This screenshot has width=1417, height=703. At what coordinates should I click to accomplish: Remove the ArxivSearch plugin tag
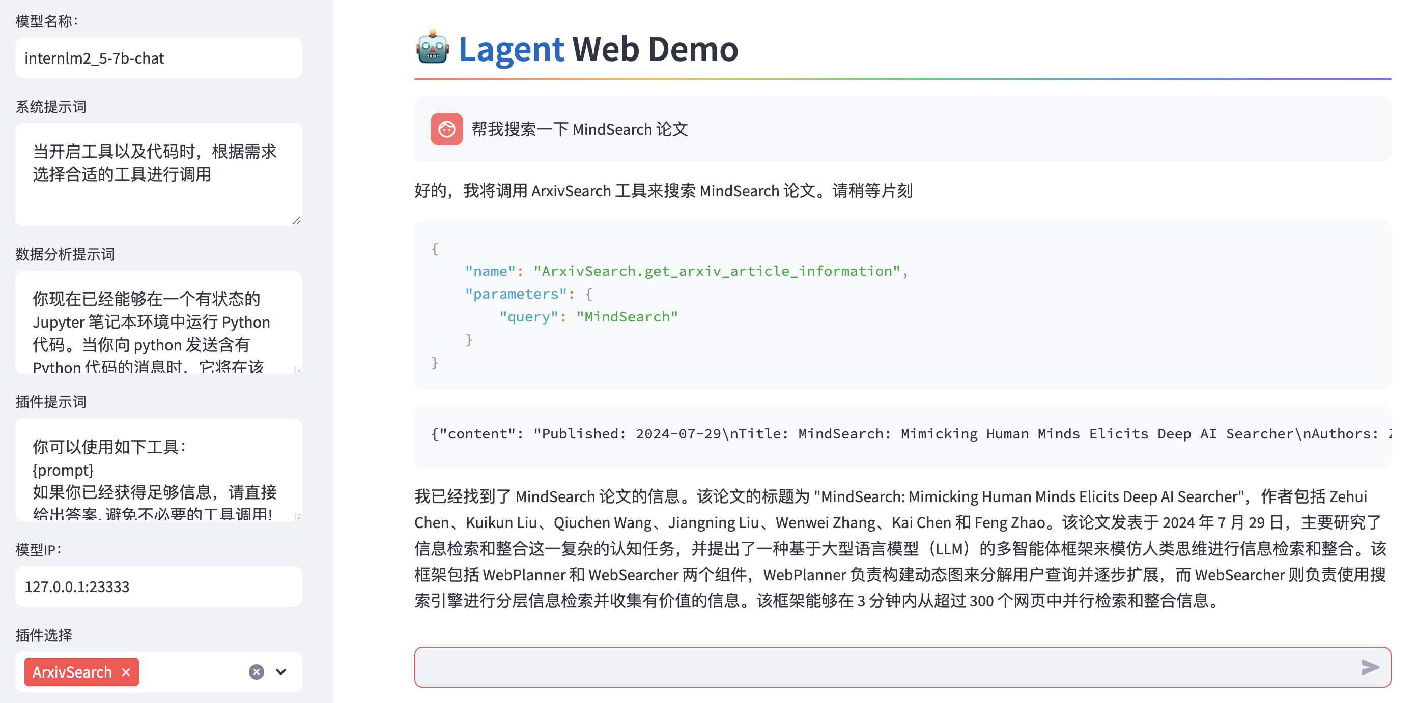126,671
